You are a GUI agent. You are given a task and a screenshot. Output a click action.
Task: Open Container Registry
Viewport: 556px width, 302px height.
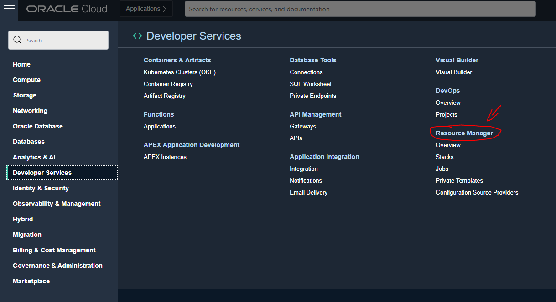[x=168, y=84]
